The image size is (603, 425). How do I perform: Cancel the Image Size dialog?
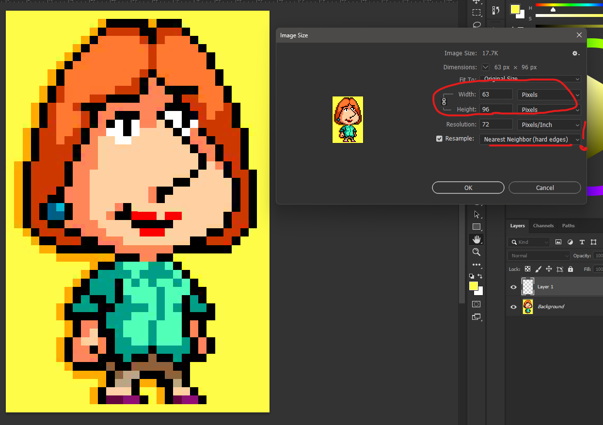[x=545, y=188]
